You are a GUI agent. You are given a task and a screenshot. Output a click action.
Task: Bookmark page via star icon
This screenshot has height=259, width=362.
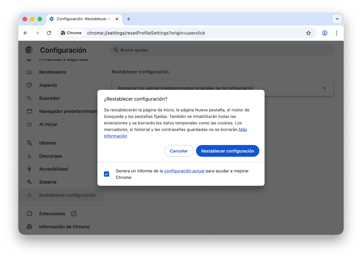pyautogui.click(x=308, y=33)
